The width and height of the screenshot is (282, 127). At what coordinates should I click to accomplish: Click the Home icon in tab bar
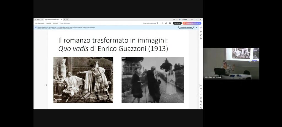(x=42, y=20)
